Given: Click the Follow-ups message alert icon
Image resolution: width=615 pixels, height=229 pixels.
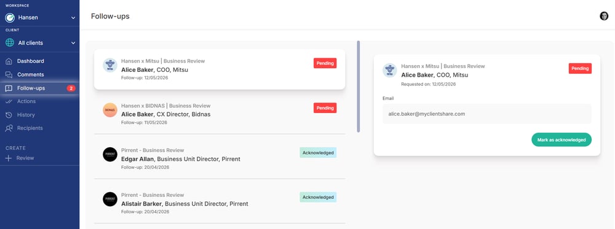Looking at the screenshot, I should 9,88.
